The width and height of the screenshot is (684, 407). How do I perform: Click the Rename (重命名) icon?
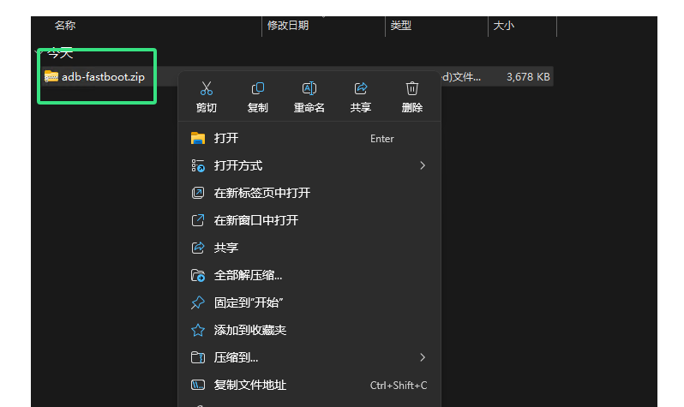tap(309, 88)
